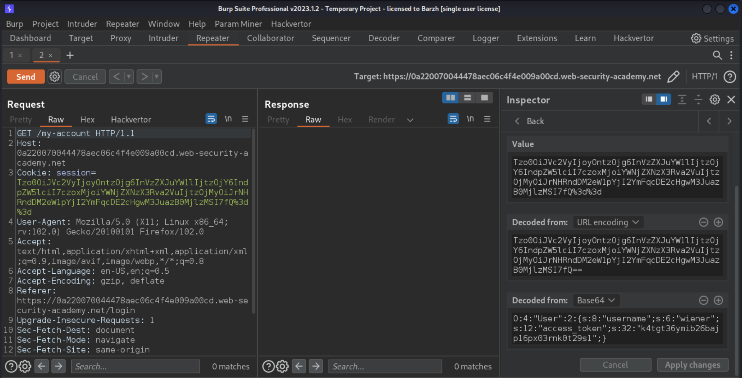
Task: Open Response search help question icon
Action: (x=268, y=366)
